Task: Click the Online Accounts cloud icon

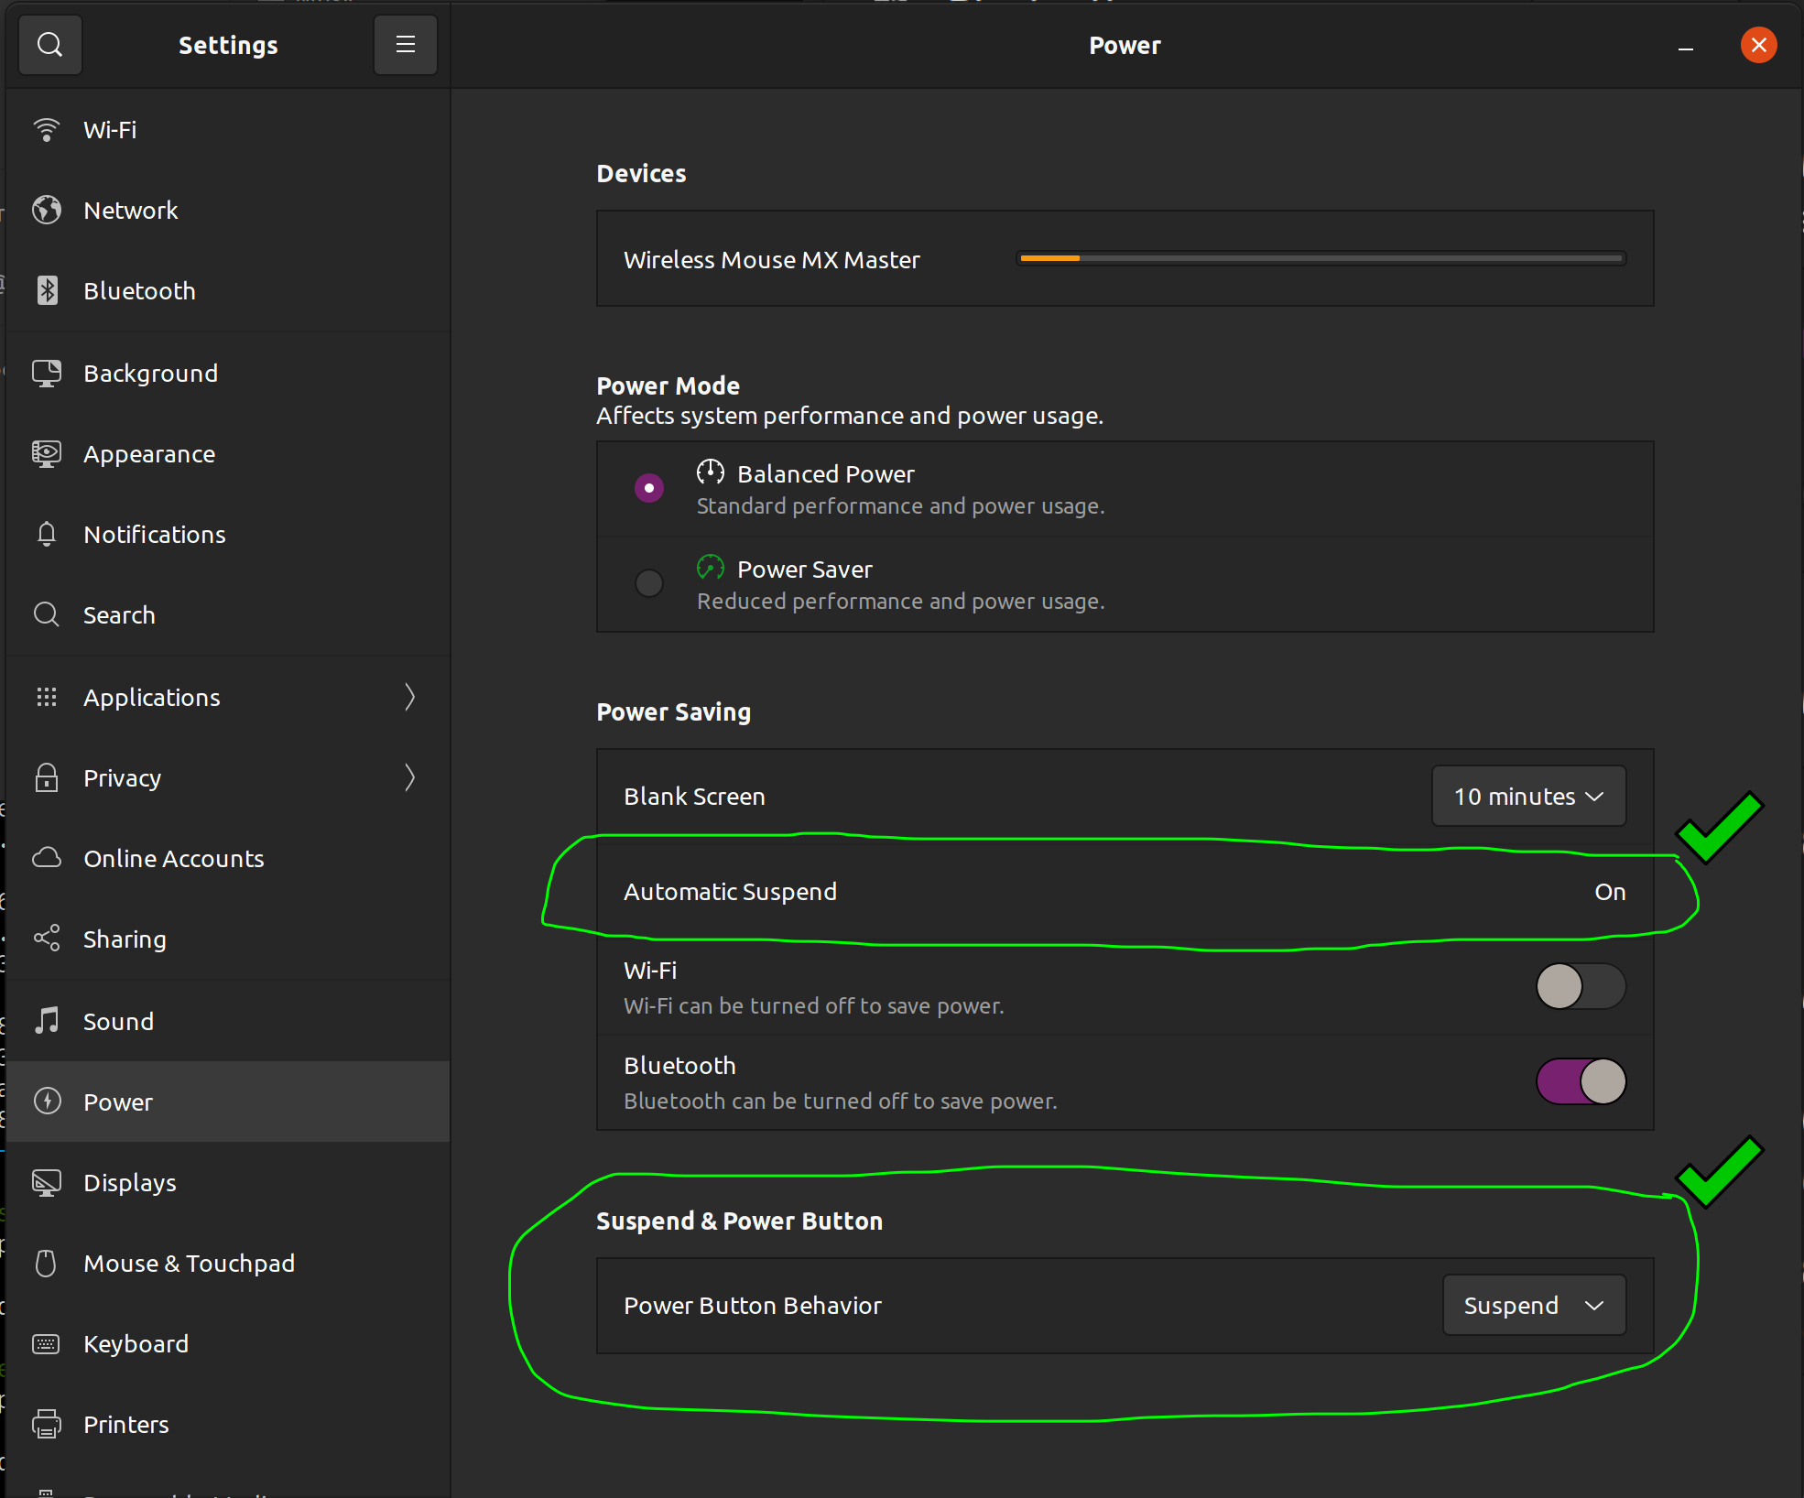Action: (47, 858)
